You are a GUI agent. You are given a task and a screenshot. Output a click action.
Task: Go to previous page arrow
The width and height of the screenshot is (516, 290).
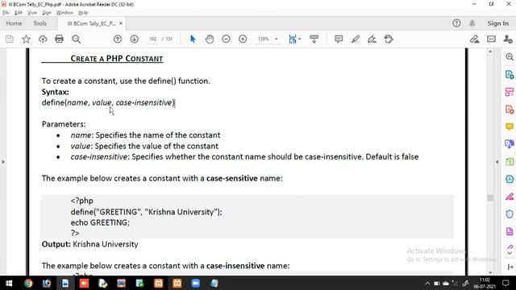pyautogui.click(x=118, y=39)
